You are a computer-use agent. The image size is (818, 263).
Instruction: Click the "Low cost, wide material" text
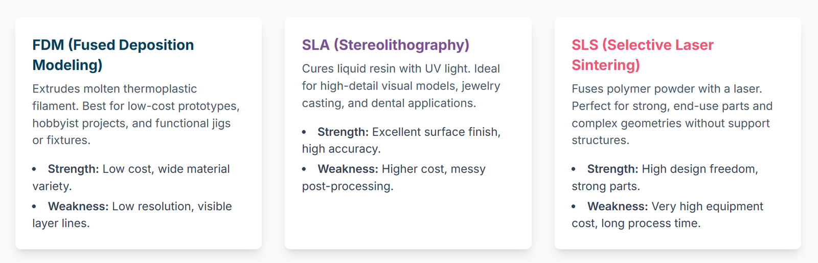pos(166,169)
